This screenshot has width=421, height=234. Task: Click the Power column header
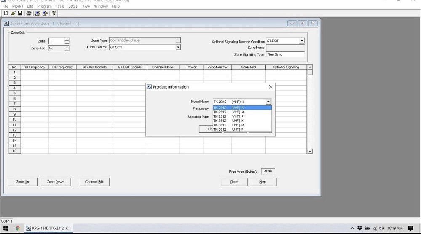tap(192, 67)
